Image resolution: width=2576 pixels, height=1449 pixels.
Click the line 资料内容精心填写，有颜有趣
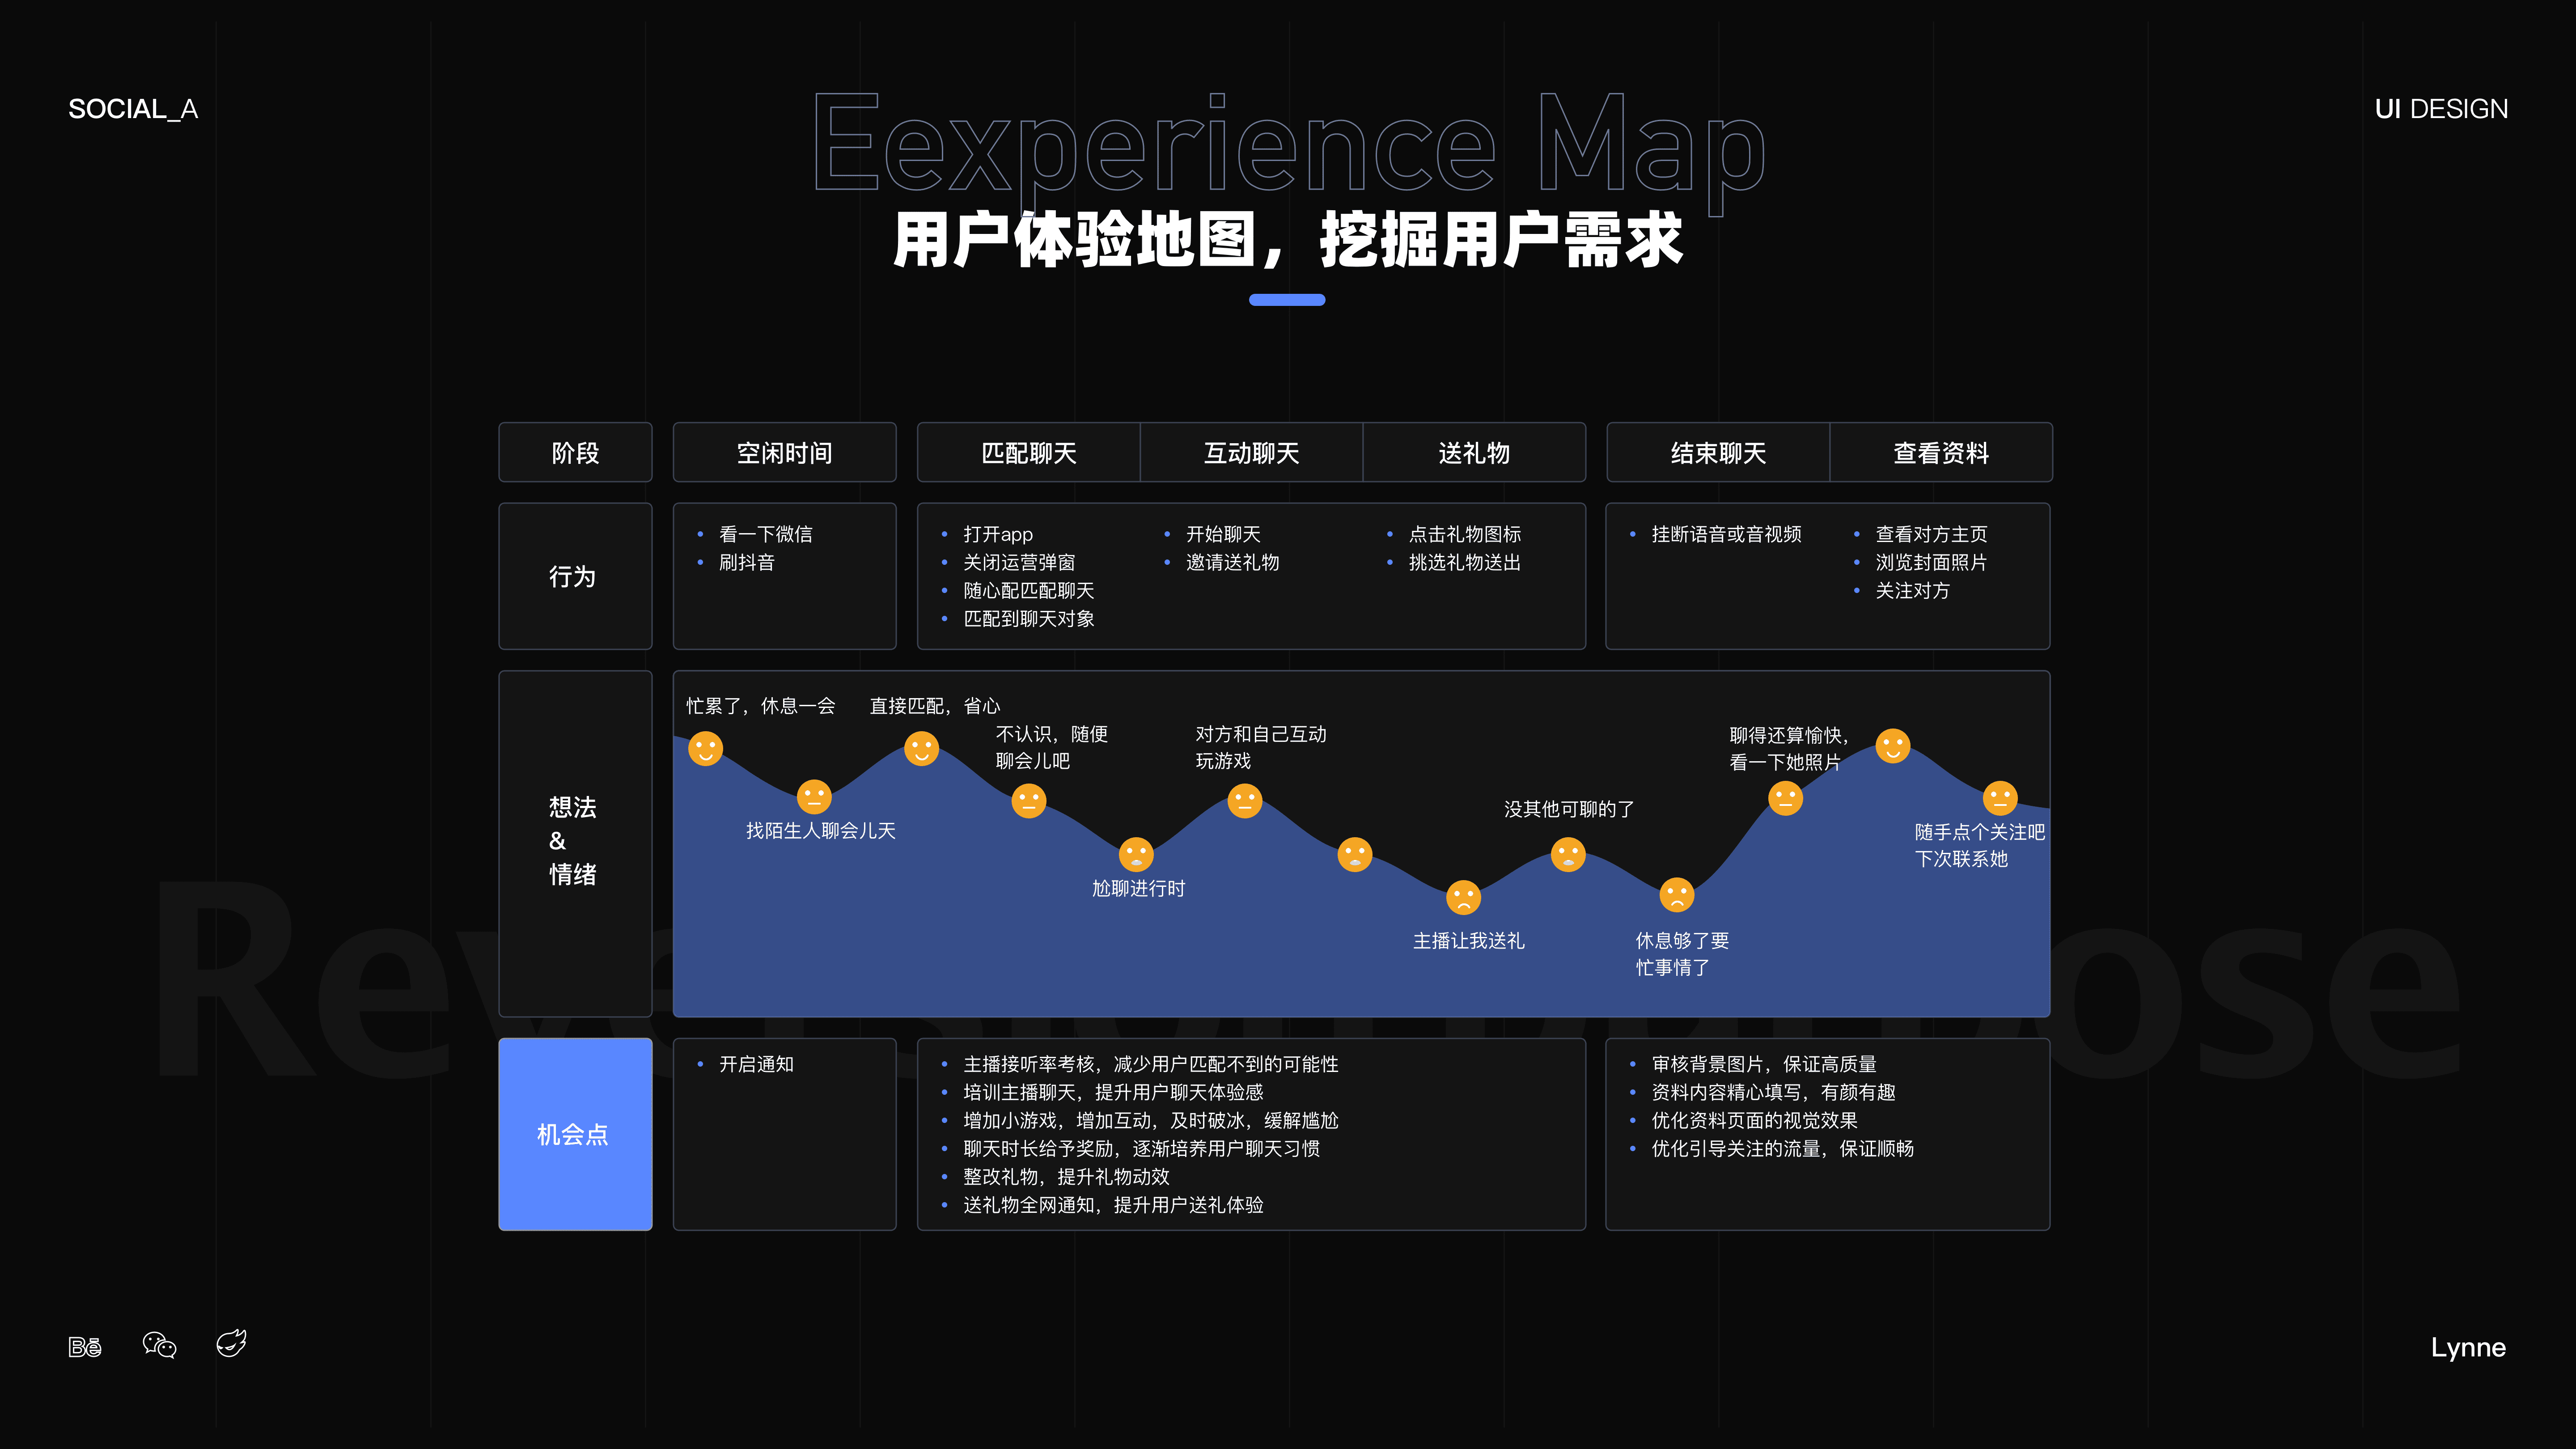pyautogui.click(x=1774, y=1092)
